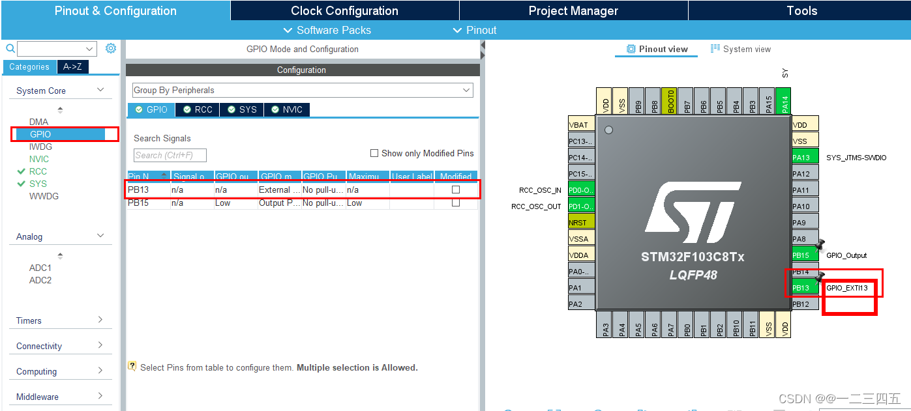Select NVIC in System Core list
The width and height of the screenshot is (911, 411).
click(x=39, y=159)
